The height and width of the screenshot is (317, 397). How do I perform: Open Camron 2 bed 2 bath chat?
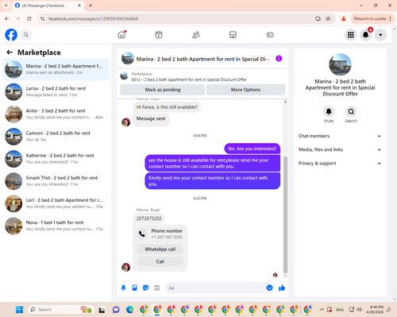pyautogui.click(x=56, y=137)
